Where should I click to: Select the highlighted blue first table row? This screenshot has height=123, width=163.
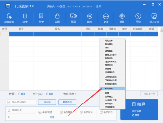coord(83,34)
